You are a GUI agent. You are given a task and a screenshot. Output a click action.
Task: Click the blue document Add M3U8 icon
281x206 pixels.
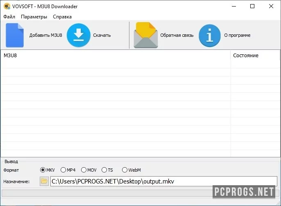click(15, 35)
